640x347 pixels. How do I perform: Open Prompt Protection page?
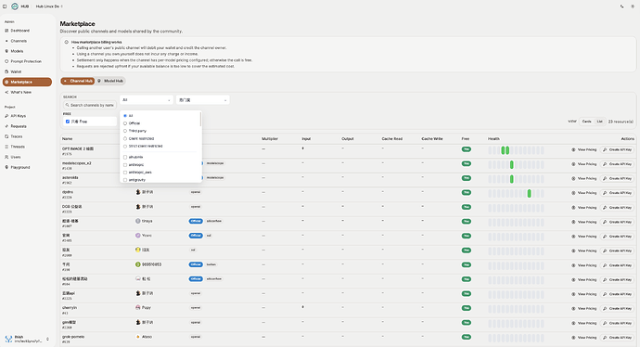(x=26, y=61)
